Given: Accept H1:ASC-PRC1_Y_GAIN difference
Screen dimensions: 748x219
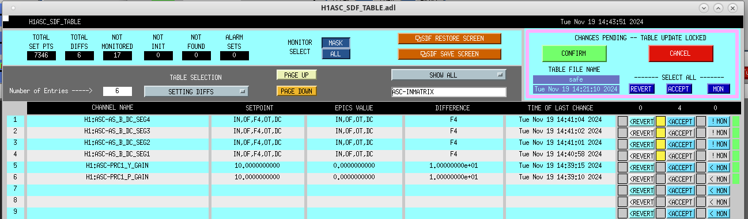Looking at the screenshot, I should coord(680,167).
